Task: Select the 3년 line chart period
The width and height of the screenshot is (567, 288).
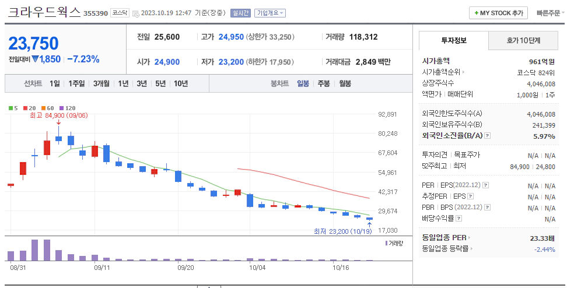Action: click(142, 83)
